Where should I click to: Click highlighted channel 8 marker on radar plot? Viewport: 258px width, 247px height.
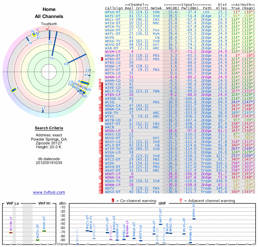[x=85, y=83]
